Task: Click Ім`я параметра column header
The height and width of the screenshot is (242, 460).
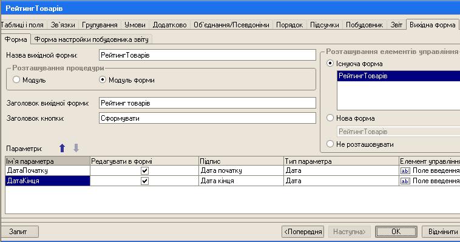Action: pyautogui.click(x=47, y=161)
